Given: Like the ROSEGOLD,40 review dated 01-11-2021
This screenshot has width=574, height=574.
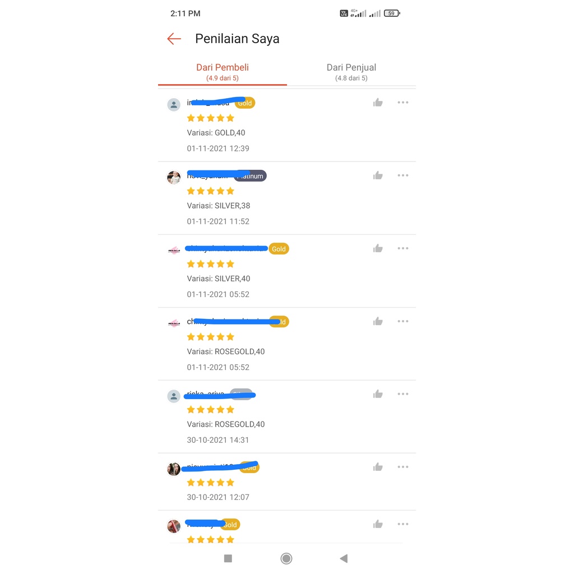Looking at the screenshot, I should pyautogui.click(x=378, y=321).
